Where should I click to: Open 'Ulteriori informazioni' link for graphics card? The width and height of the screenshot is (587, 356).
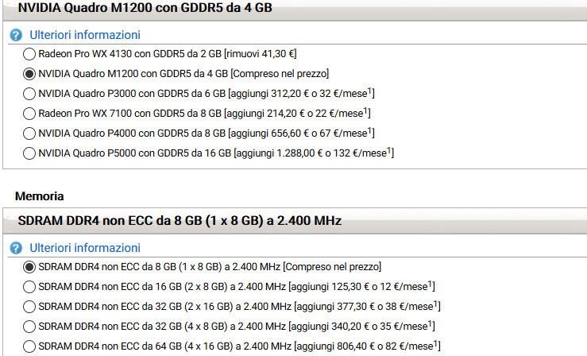(x=84, y=36)
